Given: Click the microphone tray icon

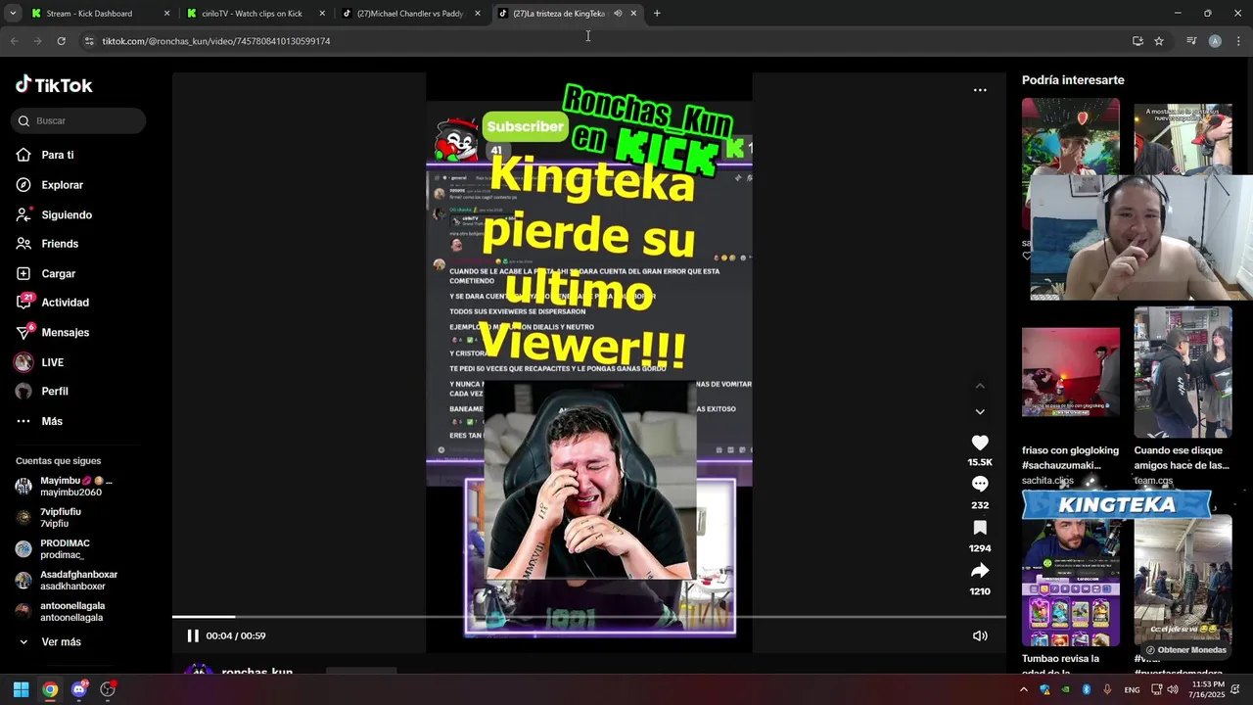Looking at the screenshot, I should [1107, 689].
